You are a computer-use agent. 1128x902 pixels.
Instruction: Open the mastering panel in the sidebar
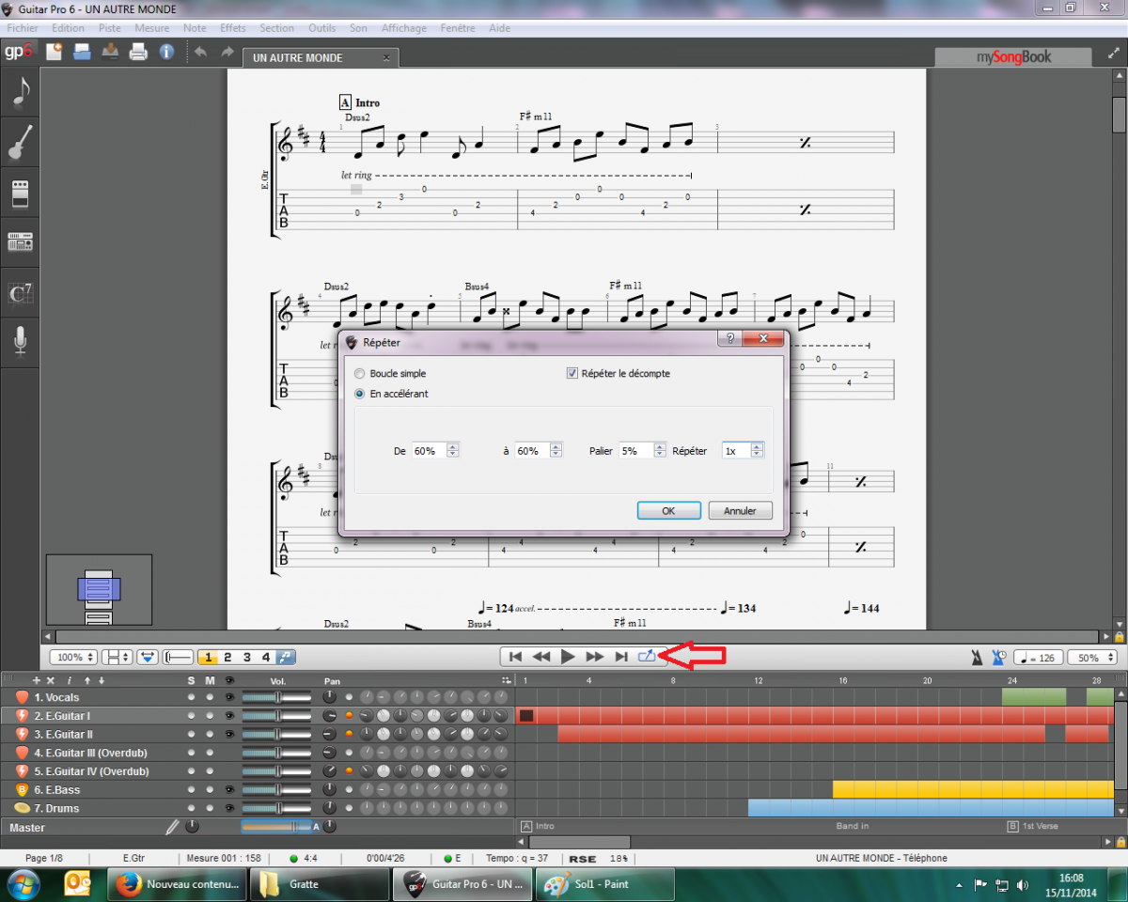(x=21, y=242)
